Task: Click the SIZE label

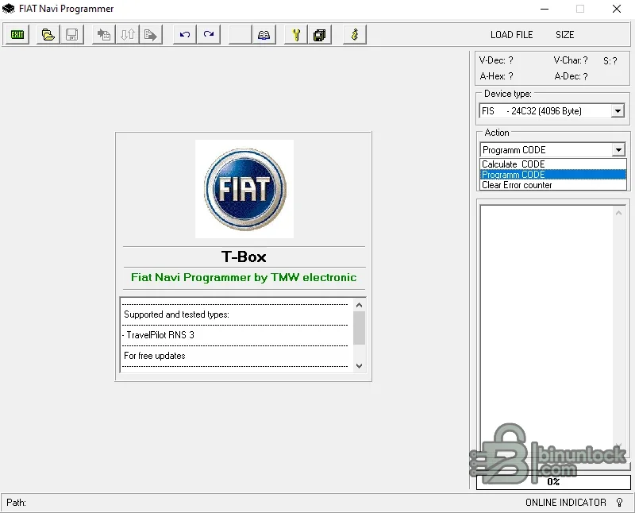Action: coord(564,35)
